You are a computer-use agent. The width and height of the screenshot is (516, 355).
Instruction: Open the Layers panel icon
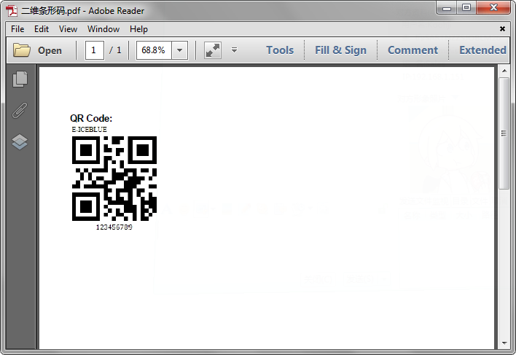click(20, 142)
